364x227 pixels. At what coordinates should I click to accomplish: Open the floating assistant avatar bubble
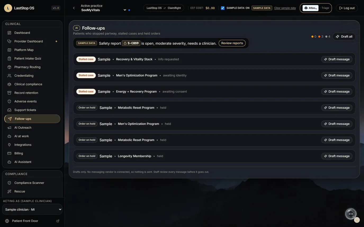351,214
